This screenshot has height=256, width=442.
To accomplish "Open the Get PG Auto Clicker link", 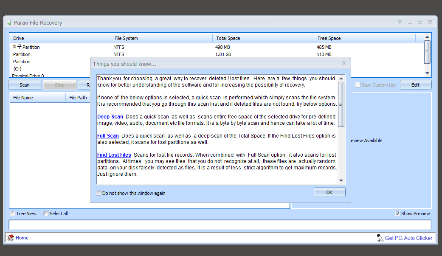I will 408,238.
